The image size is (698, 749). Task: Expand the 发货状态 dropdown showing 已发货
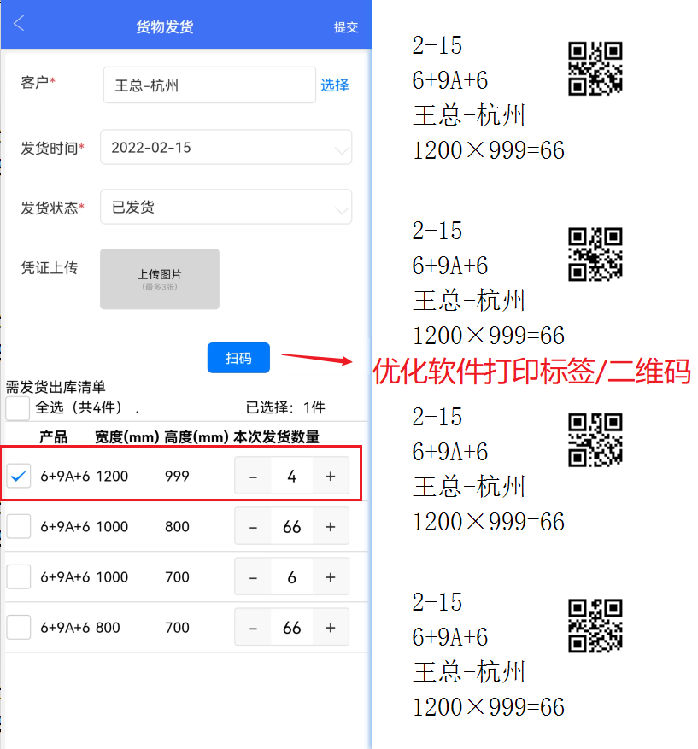tap(226, 207)
